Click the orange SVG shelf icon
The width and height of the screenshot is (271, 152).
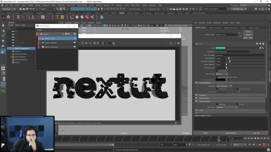62,17
